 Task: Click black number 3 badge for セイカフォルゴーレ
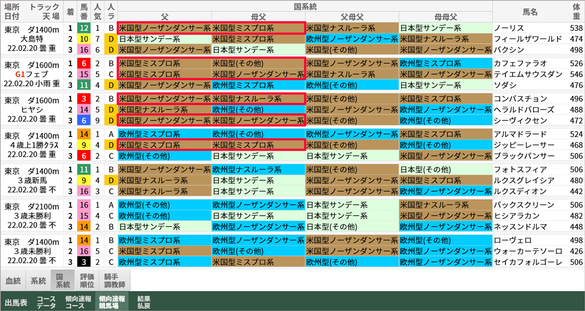(x=84, y=262)
